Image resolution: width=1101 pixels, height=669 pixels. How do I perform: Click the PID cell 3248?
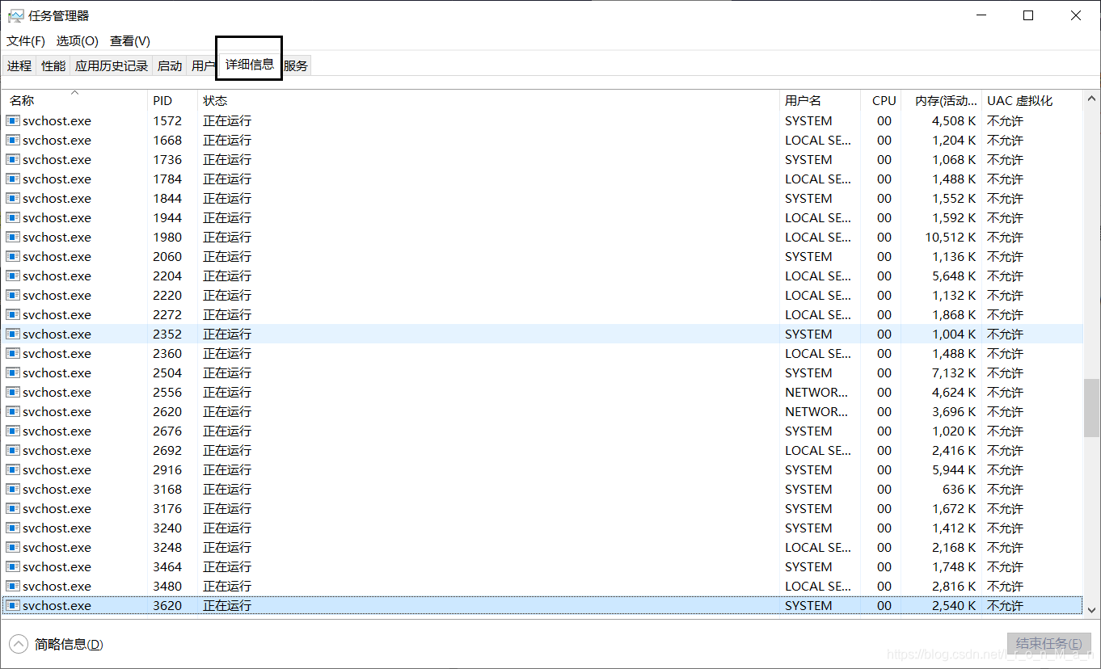(167, 547)
